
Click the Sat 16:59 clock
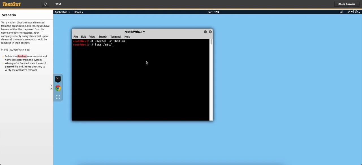(213, 12)
